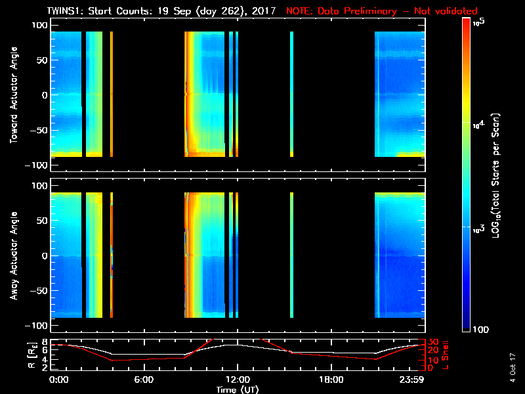Click the 6:00 time tick label
This screenshot has height=394, width=525.
(144, 380)
